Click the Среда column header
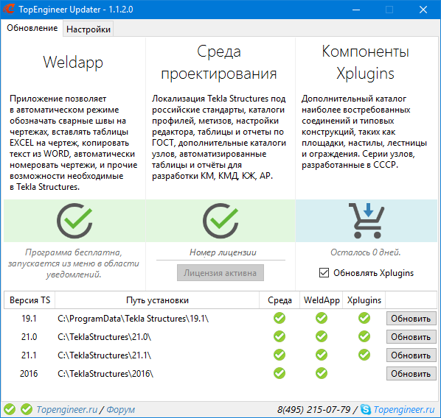Image resolution: width=441 pixels, height=418 pixels. 279,300
